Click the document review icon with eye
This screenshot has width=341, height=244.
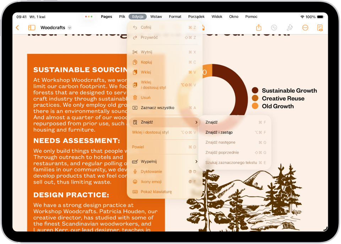tap(320, 27)
